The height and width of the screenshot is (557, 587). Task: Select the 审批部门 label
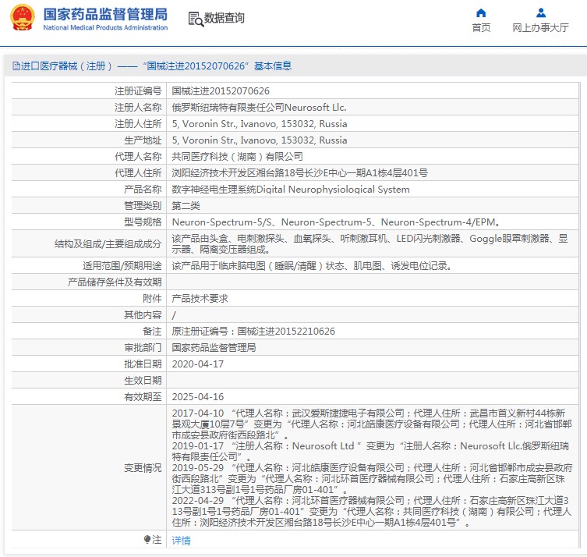point(143,348)
